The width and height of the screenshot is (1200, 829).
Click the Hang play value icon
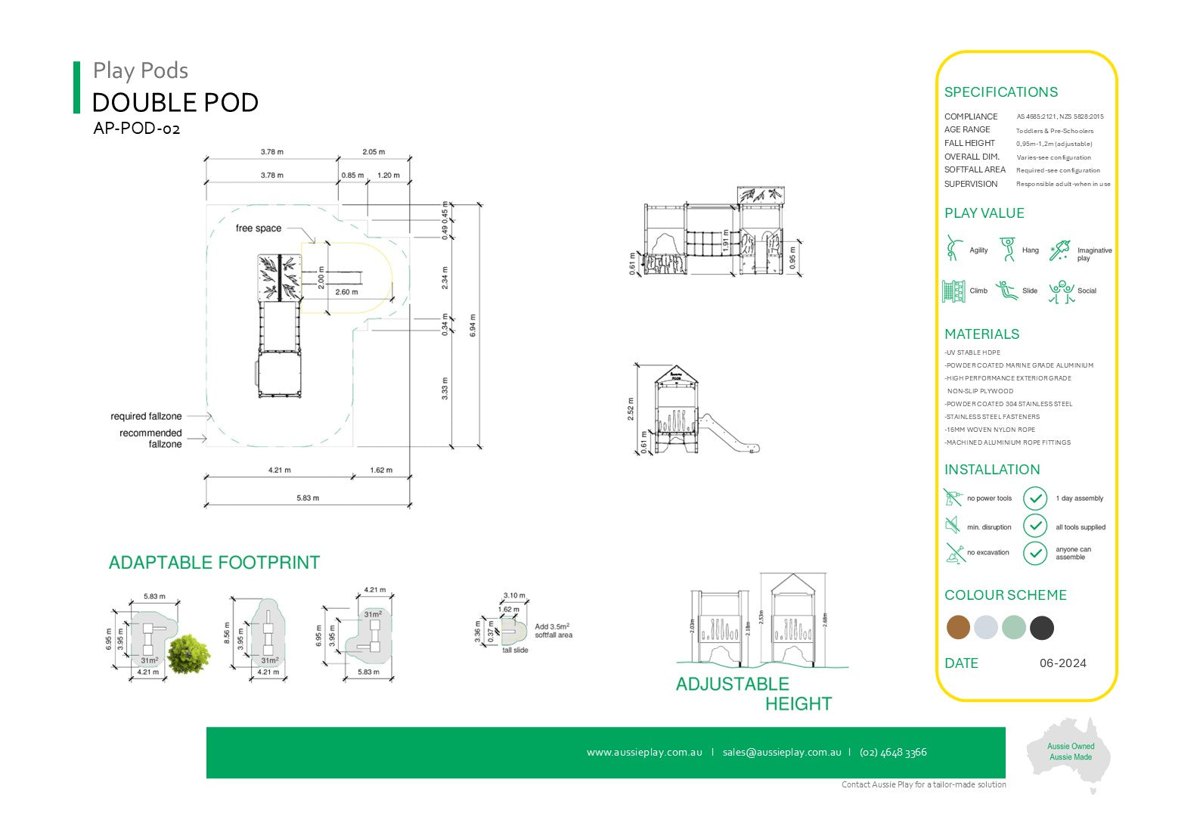tap(1007, 249)
